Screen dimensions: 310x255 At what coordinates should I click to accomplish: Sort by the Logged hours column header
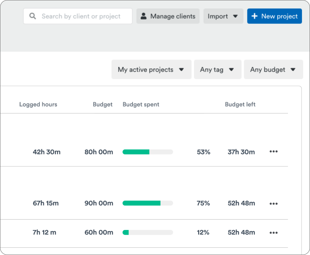pyautogui.click(x=38, y=104)
